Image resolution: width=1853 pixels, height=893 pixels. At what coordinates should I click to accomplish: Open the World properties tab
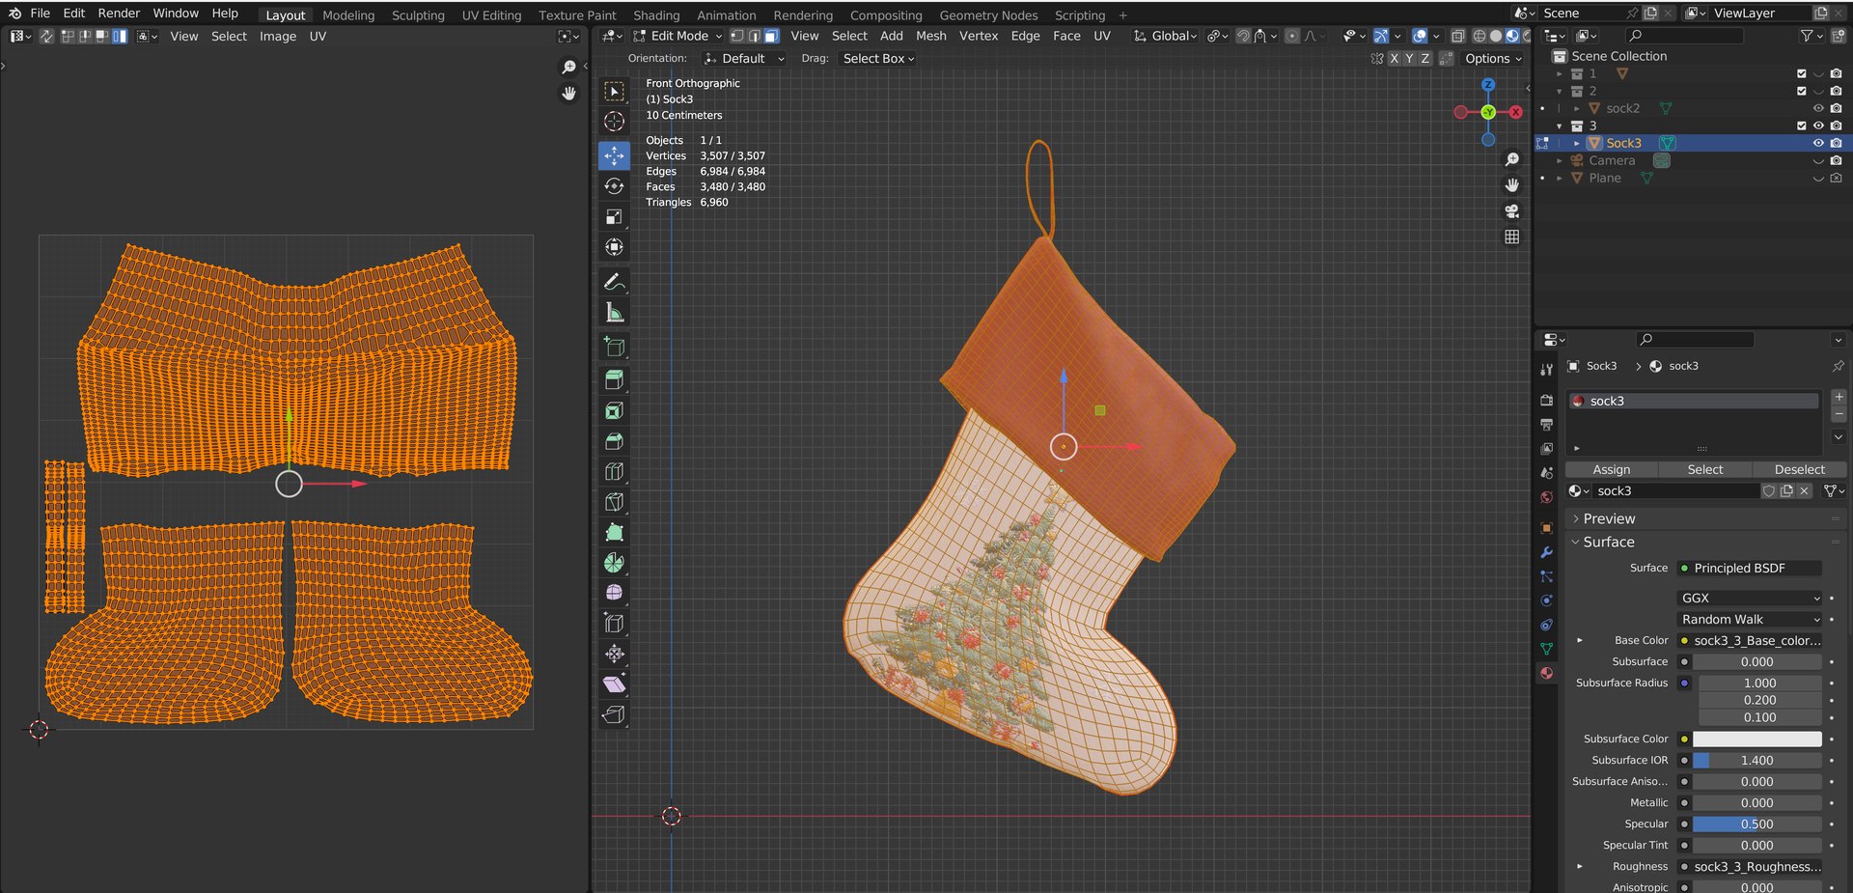pyautogui.click(x=1546, y=497)
